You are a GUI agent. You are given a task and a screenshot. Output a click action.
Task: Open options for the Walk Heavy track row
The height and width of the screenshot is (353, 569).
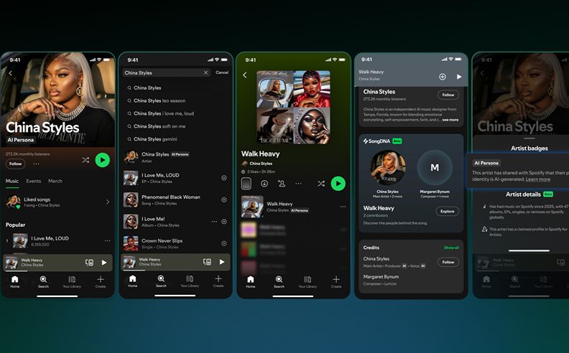(x=343, y=207)
